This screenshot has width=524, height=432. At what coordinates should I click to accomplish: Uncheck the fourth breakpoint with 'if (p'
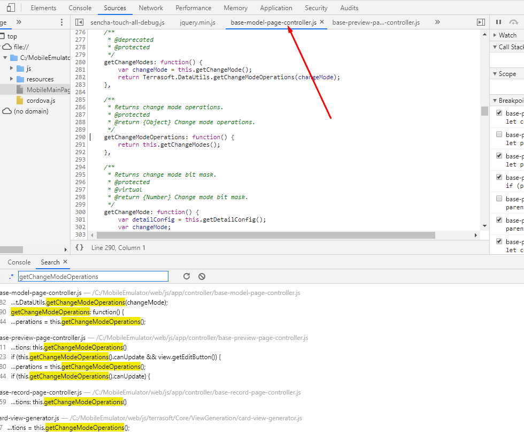coord(499,177)
